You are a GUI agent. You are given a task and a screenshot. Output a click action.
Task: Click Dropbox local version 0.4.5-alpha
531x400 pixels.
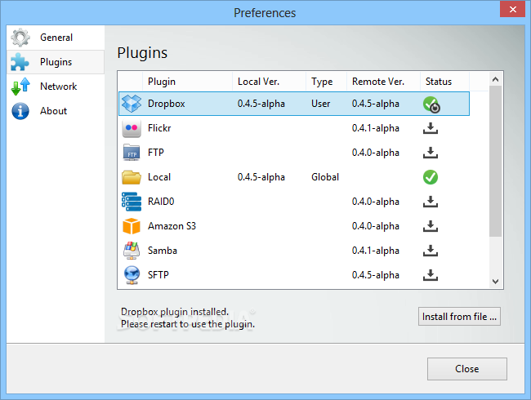tap(261, 104)
